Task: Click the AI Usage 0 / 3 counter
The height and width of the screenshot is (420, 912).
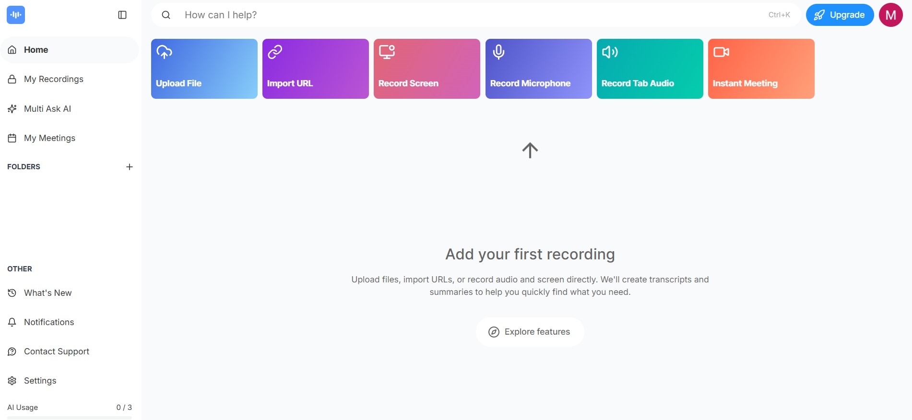Action: tap(124, 408)
